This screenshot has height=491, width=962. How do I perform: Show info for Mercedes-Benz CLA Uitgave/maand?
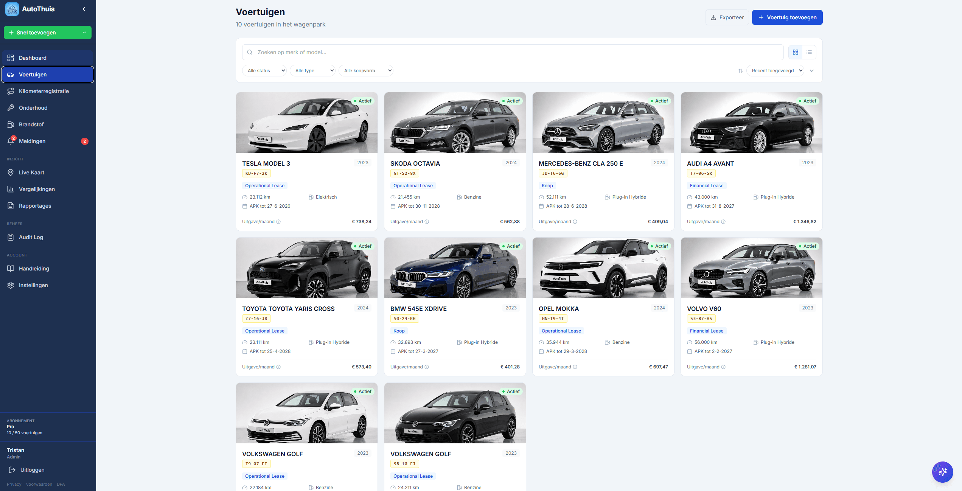pos(575,222)
